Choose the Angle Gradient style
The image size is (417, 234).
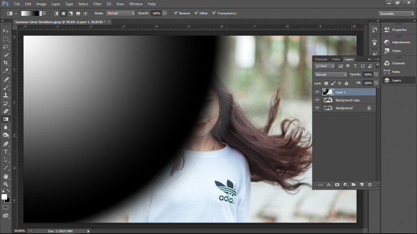pyautogui.click(x=71, y=13)
